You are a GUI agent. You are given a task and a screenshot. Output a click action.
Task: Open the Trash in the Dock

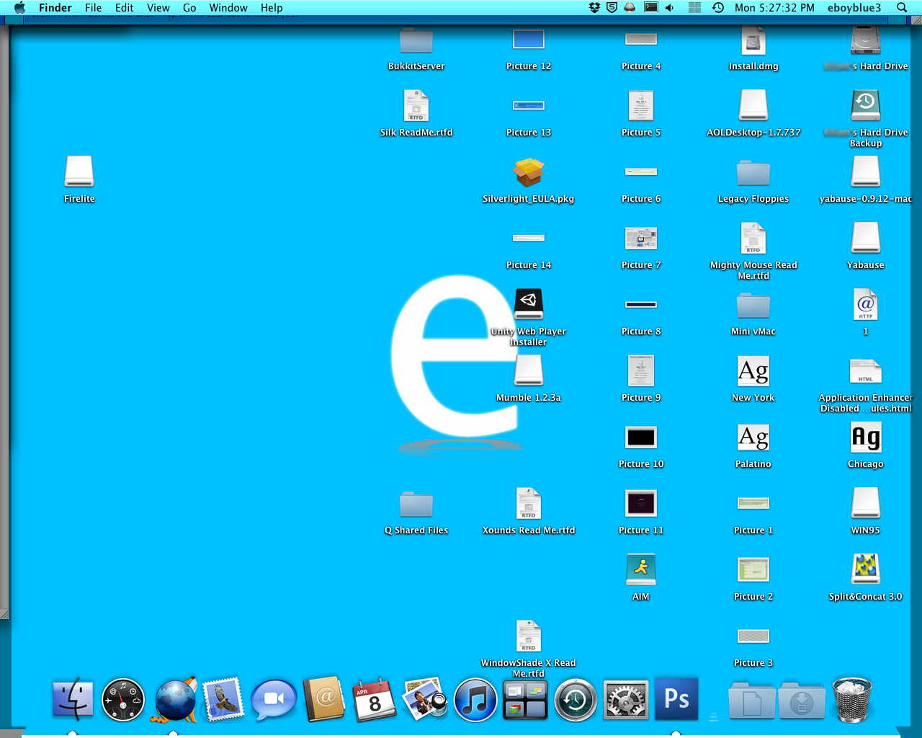pyautogui.click(x=852, y=699)
